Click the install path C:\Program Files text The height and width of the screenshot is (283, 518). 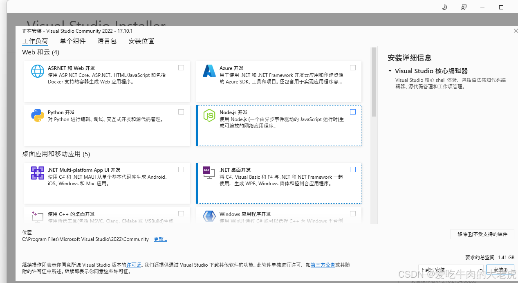(x=85, y=239)
